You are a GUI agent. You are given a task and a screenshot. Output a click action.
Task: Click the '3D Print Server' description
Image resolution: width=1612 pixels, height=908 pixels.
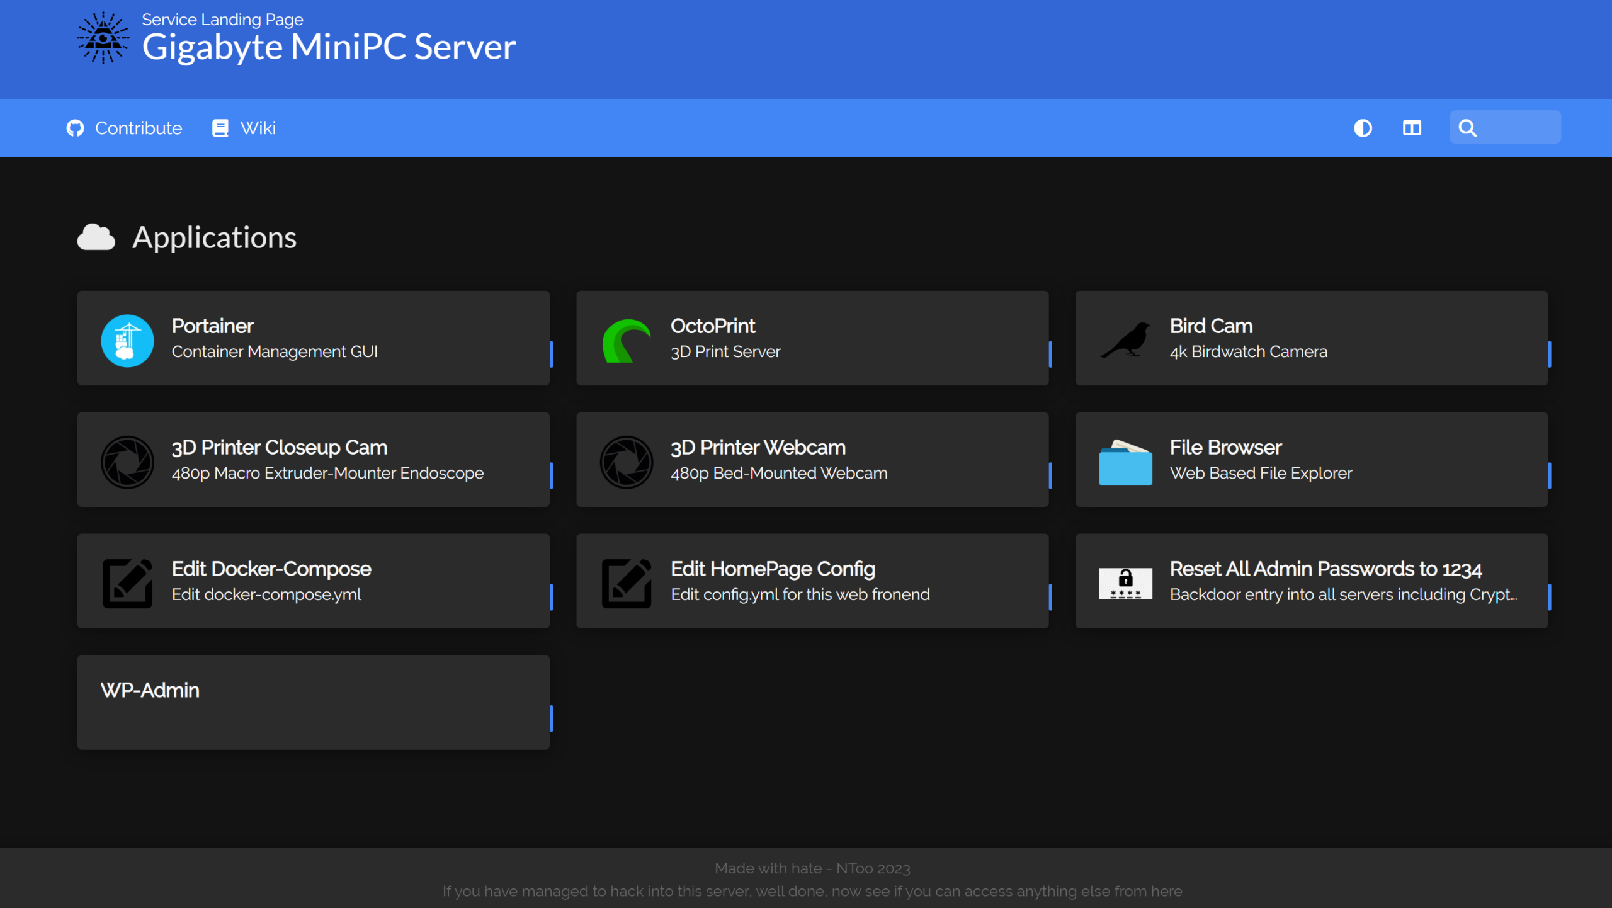(725, 352)
